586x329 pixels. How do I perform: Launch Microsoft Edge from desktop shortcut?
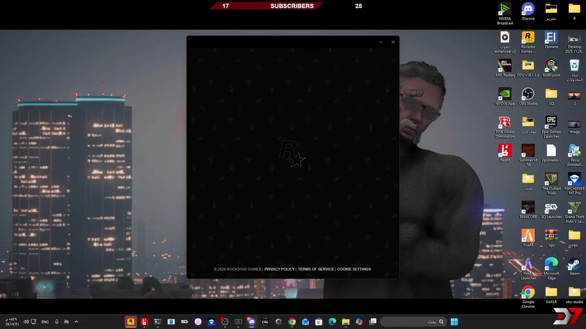(551, 269)
